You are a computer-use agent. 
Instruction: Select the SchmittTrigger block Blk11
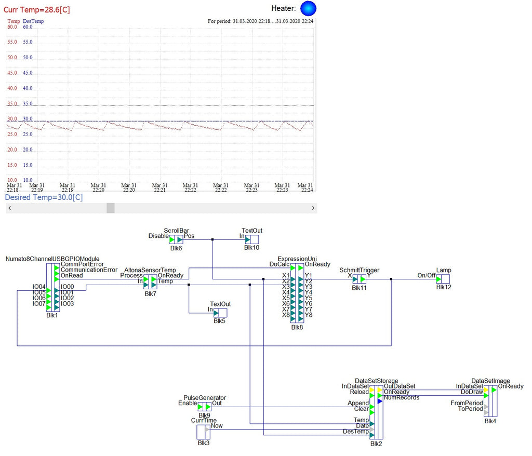pos(359,279)
